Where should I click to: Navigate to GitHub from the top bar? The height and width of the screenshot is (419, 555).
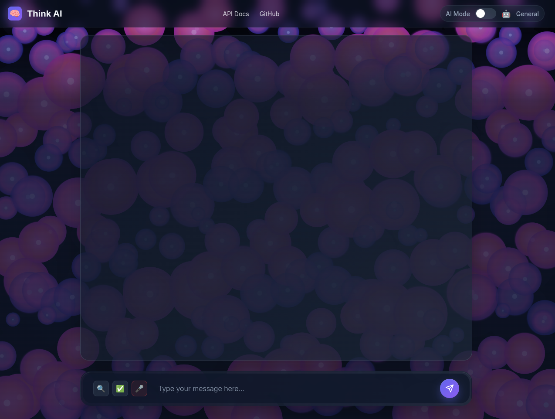pyautogui.click(x=269, y=14)
